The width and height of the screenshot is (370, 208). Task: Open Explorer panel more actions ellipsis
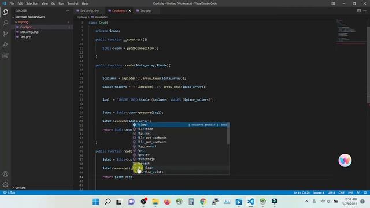click(68, 10)
